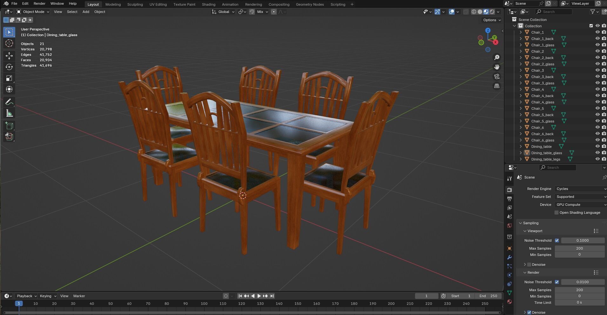
Task: Select the Scale tool
Action: click(9, 78)
